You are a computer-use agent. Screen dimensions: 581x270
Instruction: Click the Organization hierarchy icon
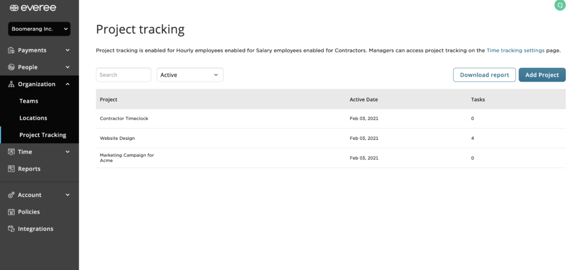11,84
